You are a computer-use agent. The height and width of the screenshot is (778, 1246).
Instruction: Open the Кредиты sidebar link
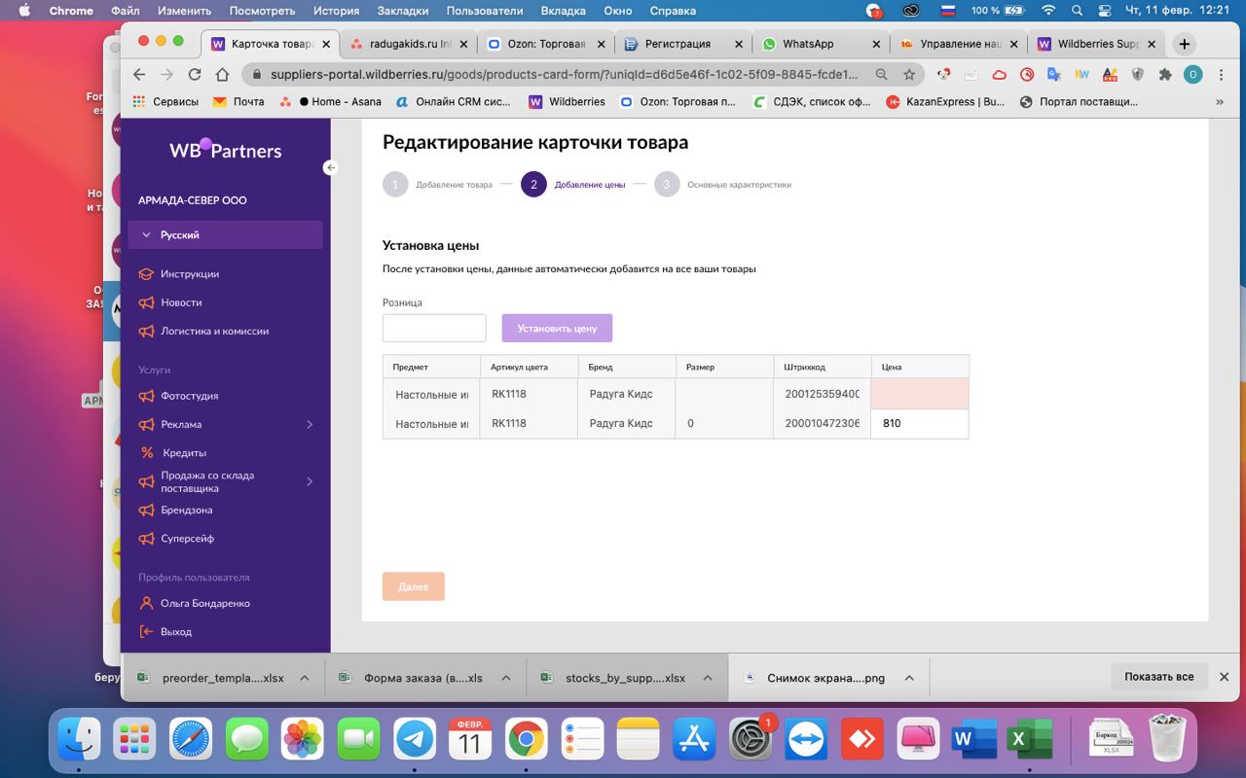(x=185, y=452)
